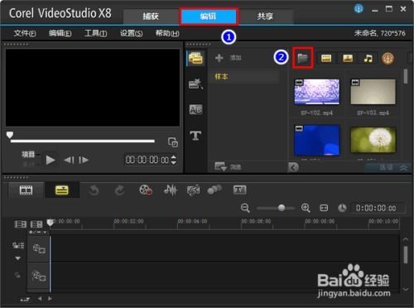Open the Title library T icon

pos(195,135)
